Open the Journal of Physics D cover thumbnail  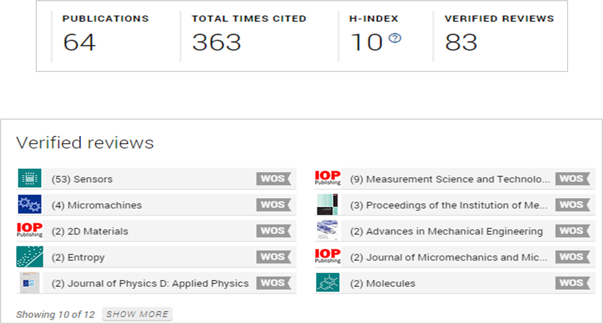(29, 283)
